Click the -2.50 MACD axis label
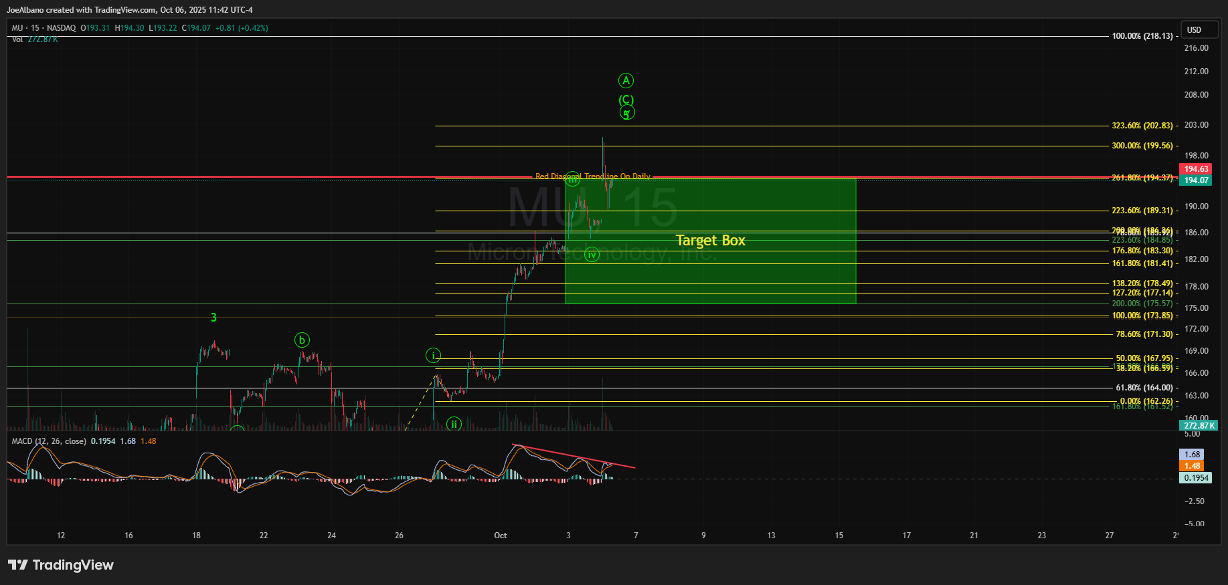The width and height of the screenshot is (1228, 585). [x=1194, y=501]
